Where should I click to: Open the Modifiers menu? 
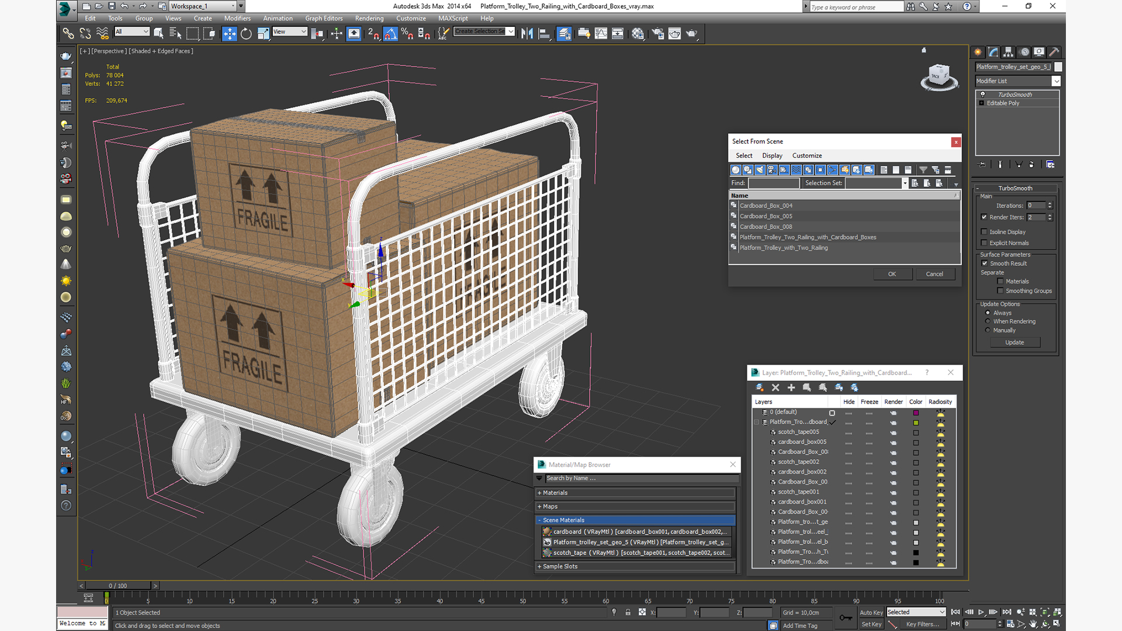(237, 18)
